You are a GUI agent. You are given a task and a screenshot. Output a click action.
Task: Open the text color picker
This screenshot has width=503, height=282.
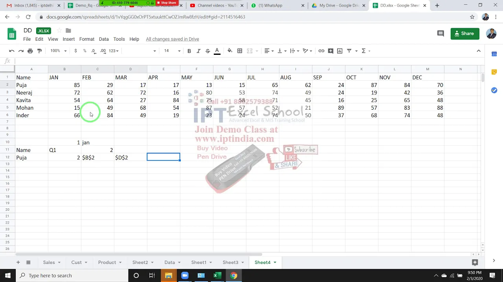[217, 51]
